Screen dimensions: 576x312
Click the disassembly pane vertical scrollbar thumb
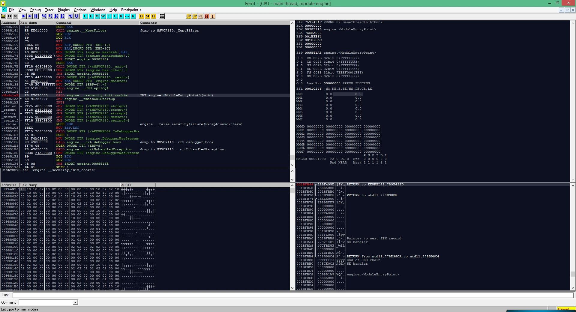[x=292, y=157]
